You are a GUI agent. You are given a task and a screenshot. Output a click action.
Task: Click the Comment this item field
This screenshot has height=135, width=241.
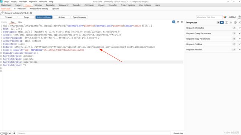coord(209,17)
